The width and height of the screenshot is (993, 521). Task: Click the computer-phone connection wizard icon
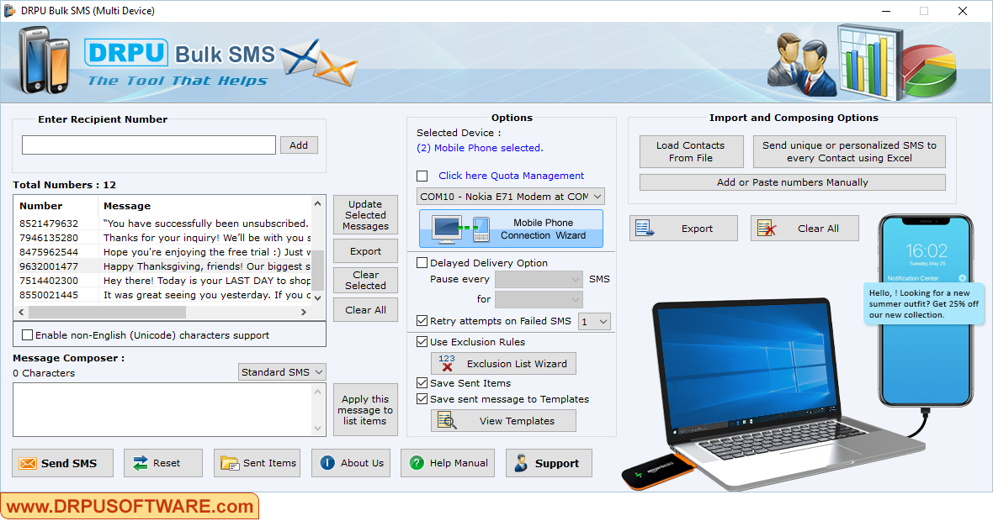coord(460,229)
